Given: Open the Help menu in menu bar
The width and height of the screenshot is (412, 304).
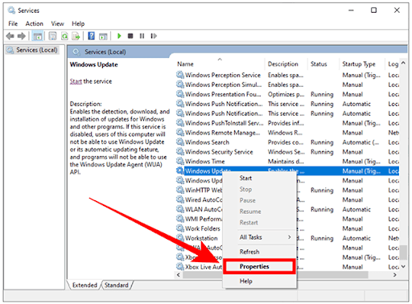Looking at the screenshot, I should coord(78,23).
